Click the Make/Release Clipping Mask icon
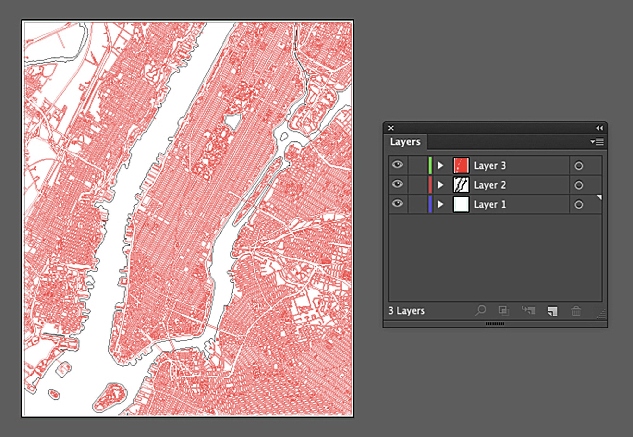633x437 pixels. (505, 311)
